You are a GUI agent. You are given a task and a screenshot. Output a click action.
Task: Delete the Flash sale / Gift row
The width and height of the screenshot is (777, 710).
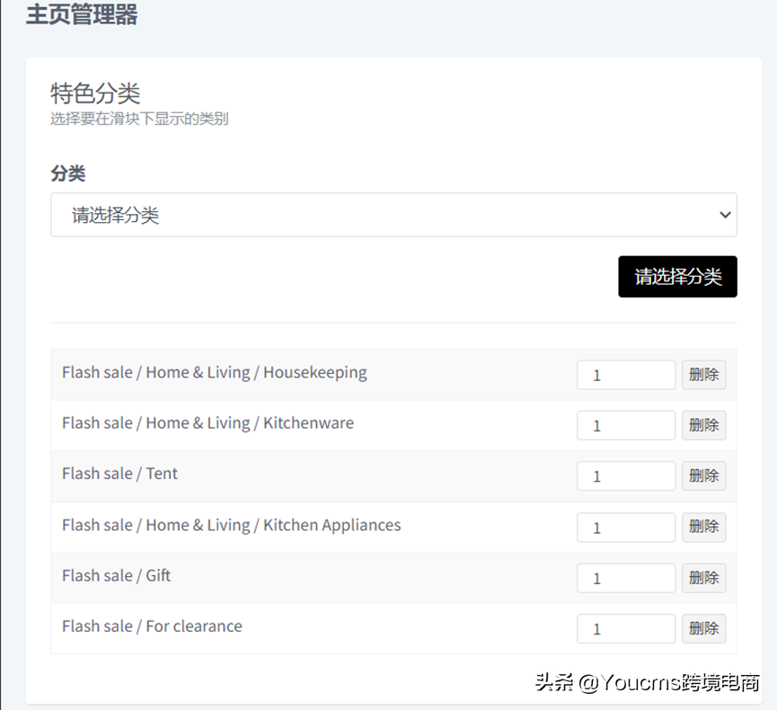[x=703, y=578]
